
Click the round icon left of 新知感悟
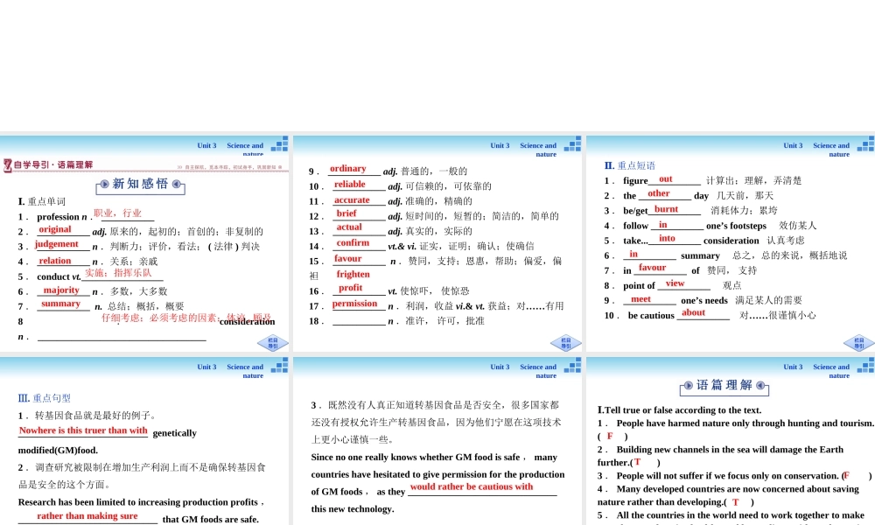click(104, 184)
